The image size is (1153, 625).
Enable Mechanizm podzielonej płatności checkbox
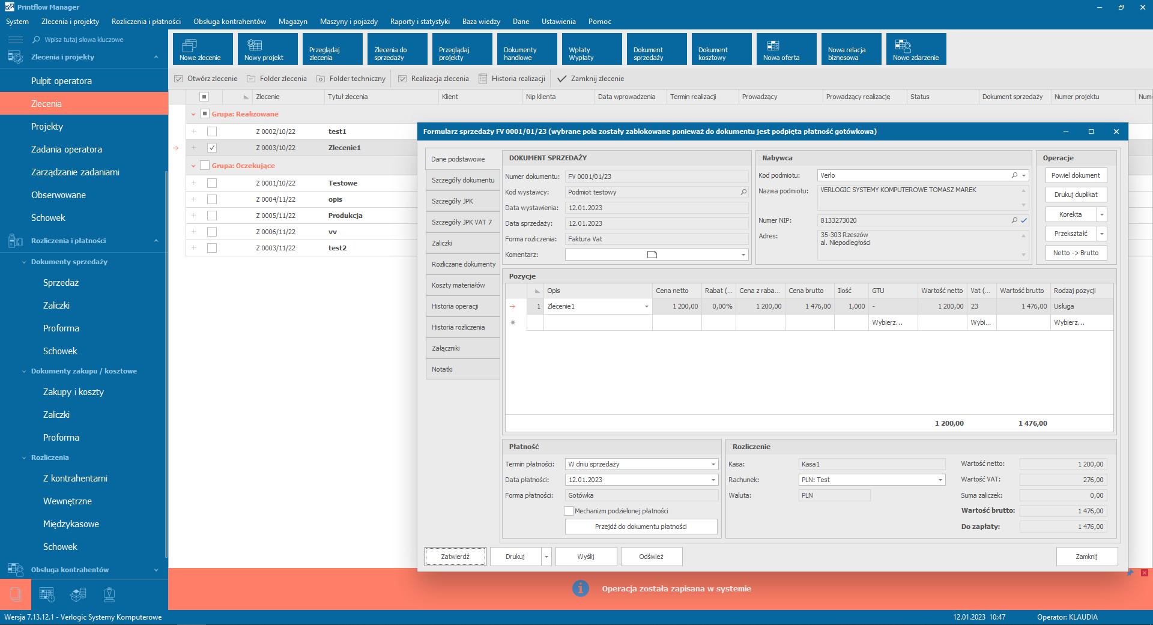(x=569, y=511)
